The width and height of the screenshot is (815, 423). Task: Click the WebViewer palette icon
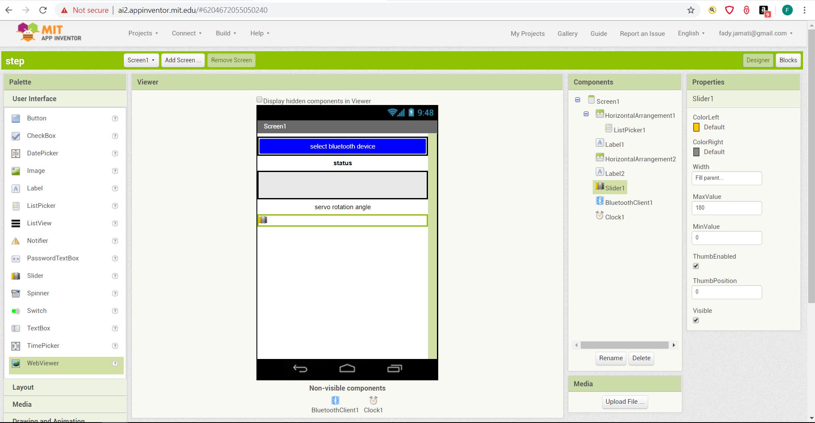point(16,364)
